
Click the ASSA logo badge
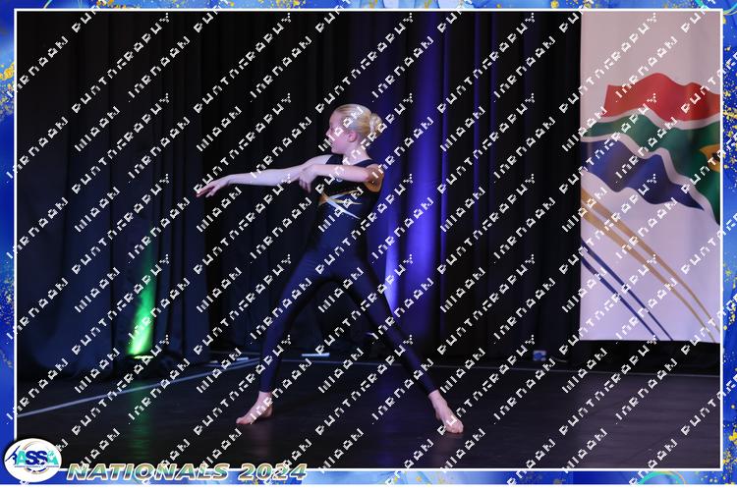[x=32, y=460]
